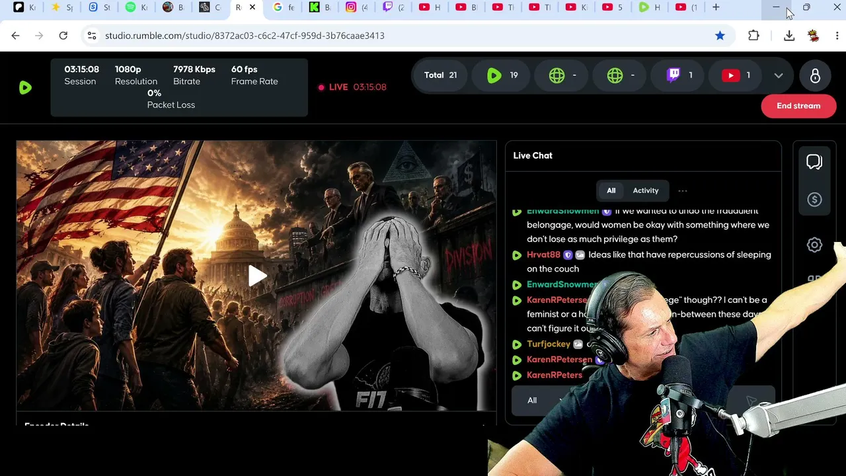Screen dimensions: 846x476
Task: Click the Hrvat88 username in chat
Action: point(543,255)
